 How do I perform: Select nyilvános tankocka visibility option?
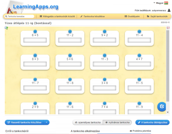click(117, 122)
